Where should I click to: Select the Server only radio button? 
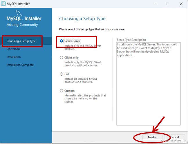coord(62,41)
